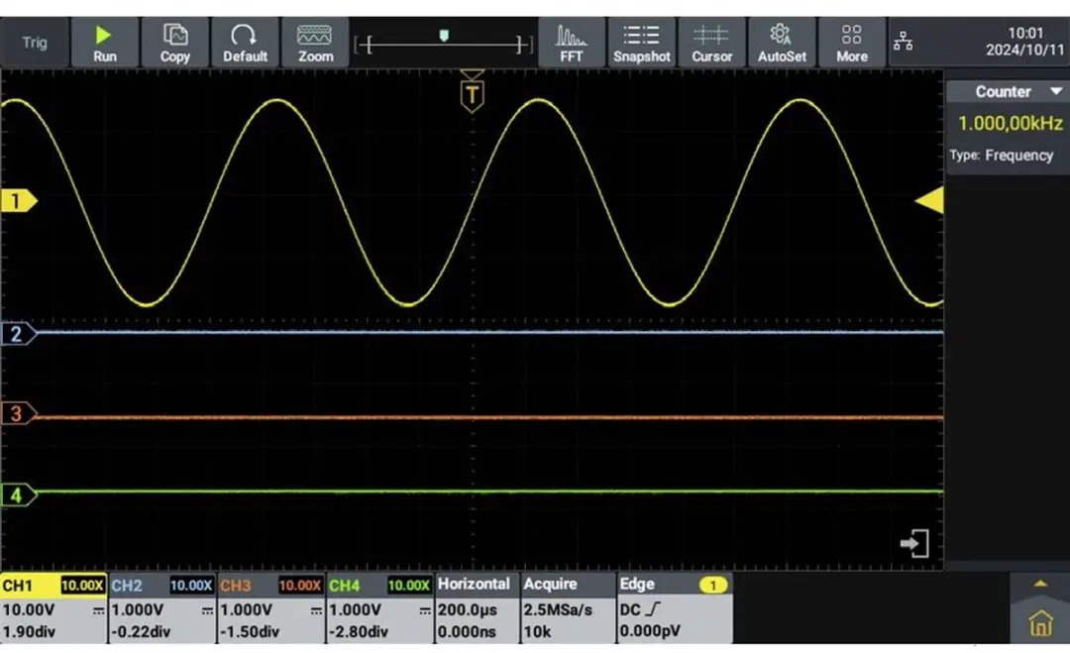This screenshot has height=653, width=1070.
Task: Go to the Home screen icon
Action: click(x=1040, y=623)
